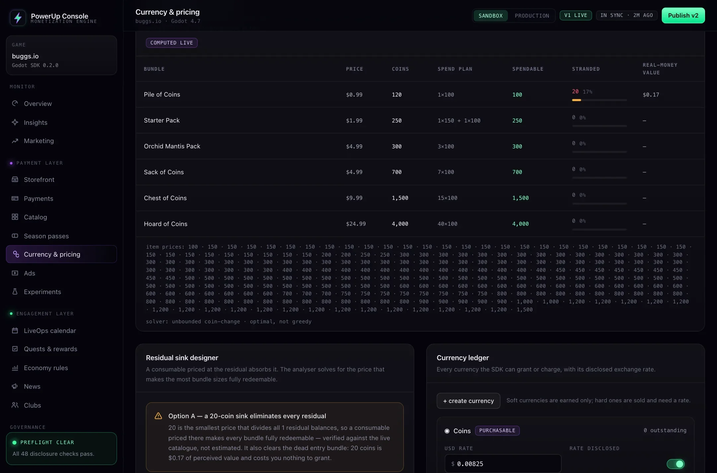This screenshot has width=717, height=473.
Task: Select the Coins currency radio button
Action: pyautogui.click(x=447, y=431)
